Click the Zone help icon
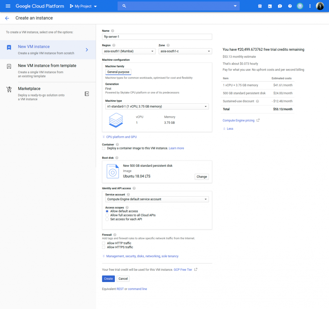 click(x=168, y=45)
